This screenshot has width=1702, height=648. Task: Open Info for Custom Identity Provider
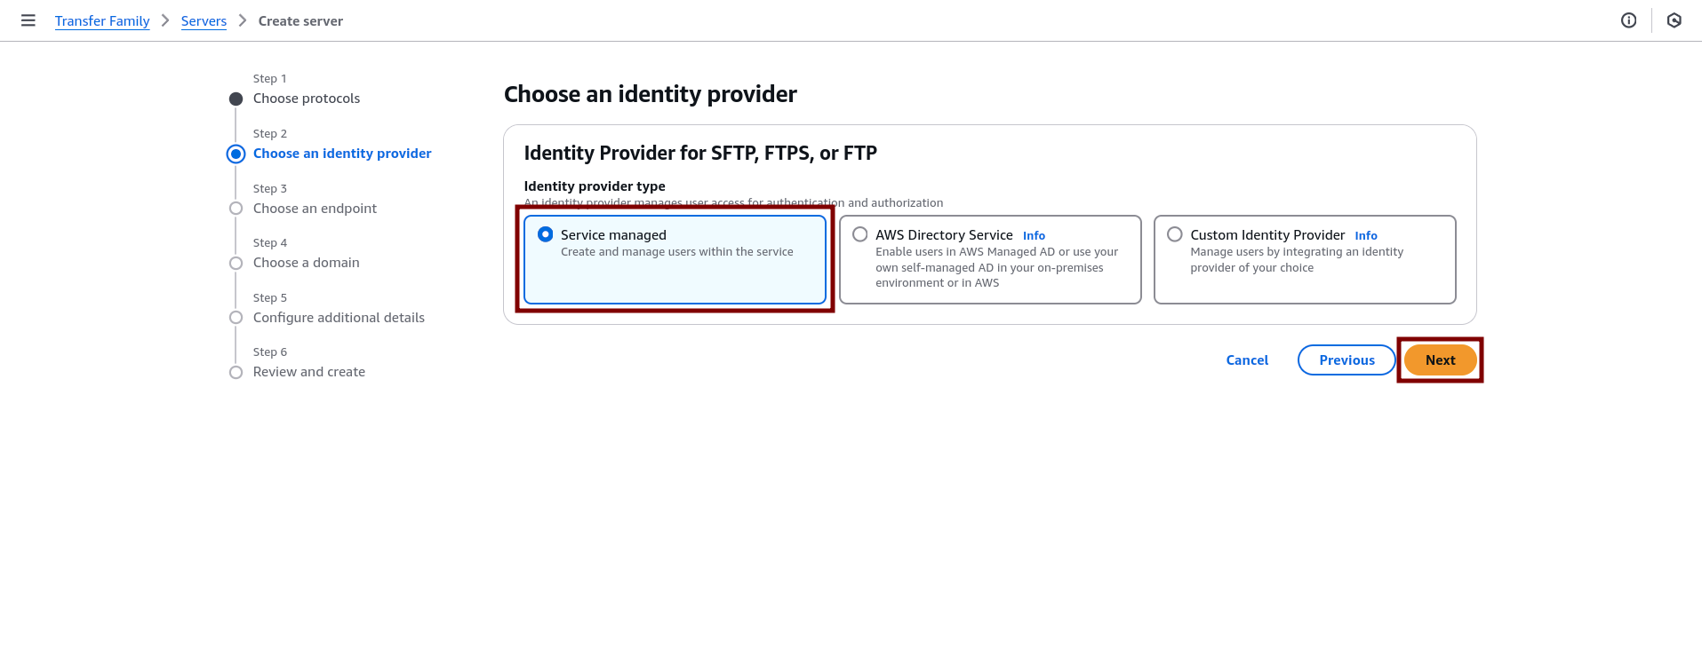pos(1365,235)
